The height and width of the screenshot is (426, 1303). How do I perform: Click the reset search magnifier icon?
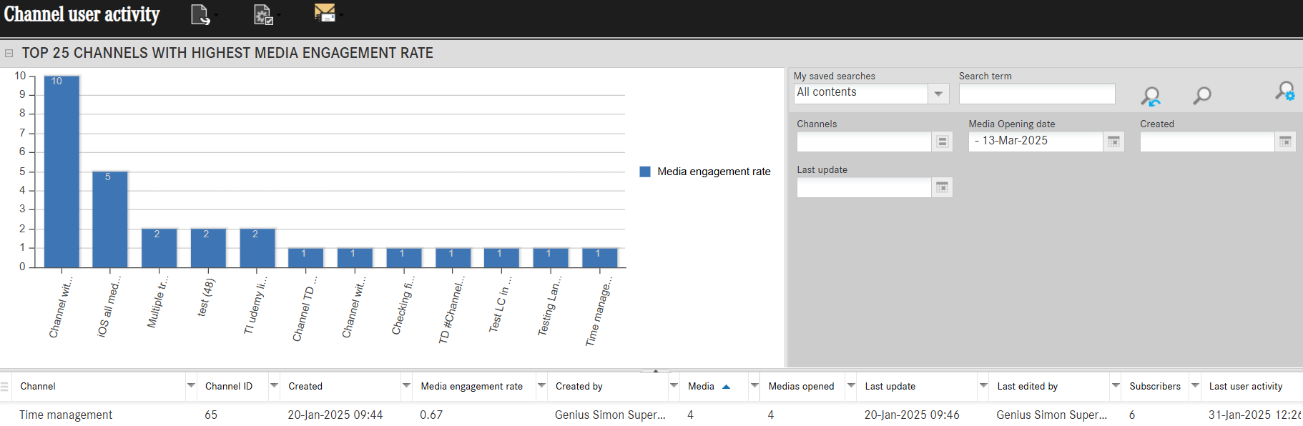1151,95
